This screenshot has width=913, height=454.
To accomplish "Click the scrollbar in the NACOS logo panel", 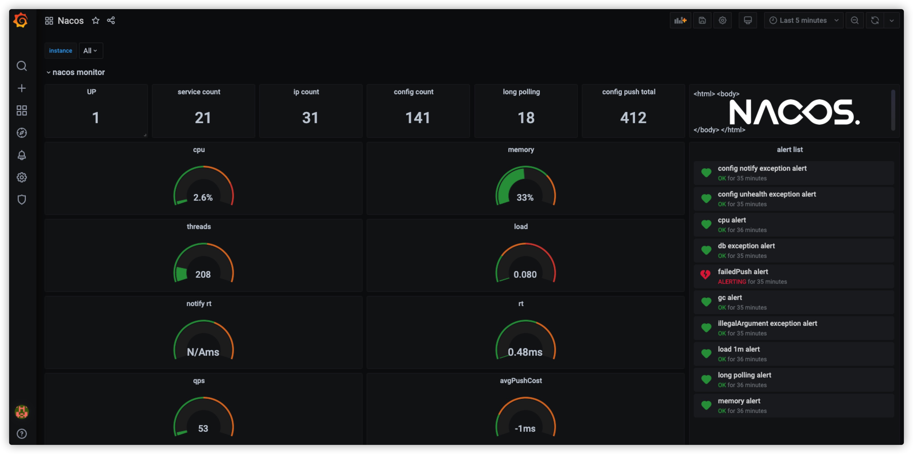I will [893, 110].
